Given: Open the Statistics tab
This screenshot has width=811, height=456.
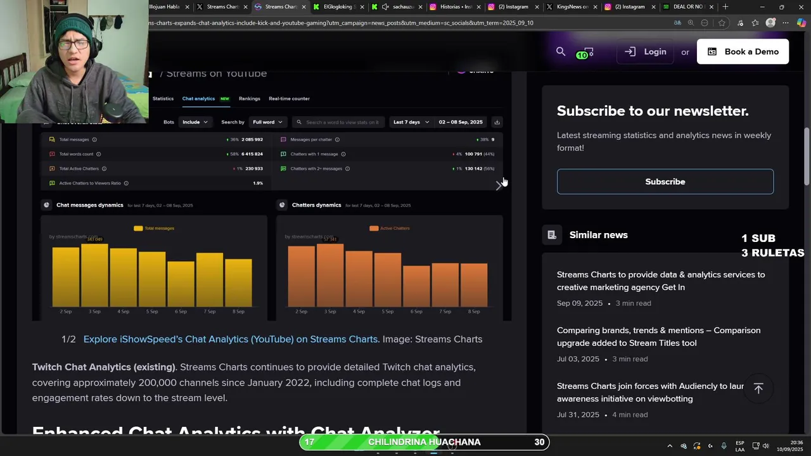Looking at the screenshot, I should (163, 99).
